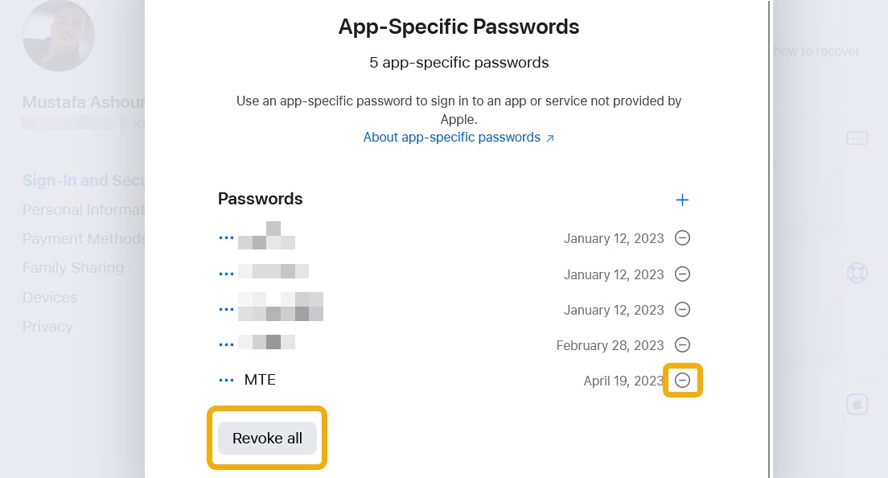The height and width of the screenshot is (478, 888).
Task: Open the Privacy section
Action: tap(47, 326)
